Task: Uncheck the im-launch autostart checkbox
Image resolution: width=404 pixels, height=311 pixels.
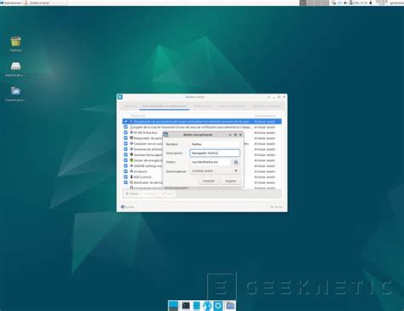Action: click(x=125, y=171)
